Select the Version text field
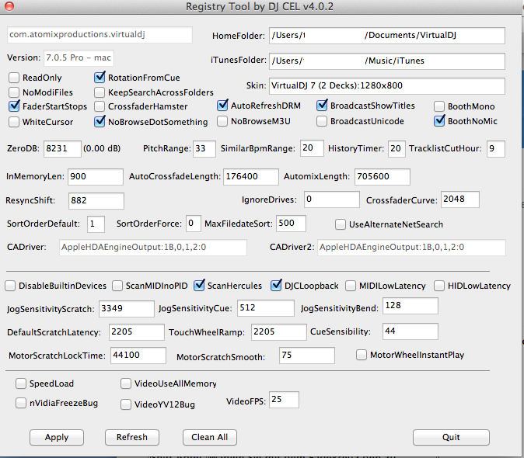 [x=79, y=58]
